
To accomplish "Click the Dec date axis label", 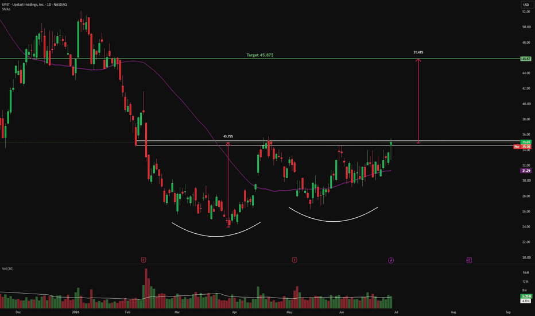I will click(18, 312).
